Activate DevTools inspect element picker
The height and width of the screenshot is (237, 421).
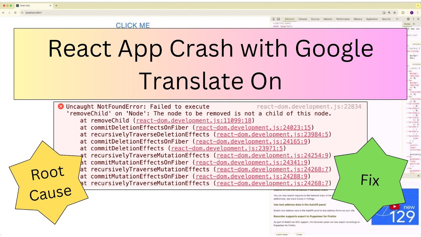274,19
